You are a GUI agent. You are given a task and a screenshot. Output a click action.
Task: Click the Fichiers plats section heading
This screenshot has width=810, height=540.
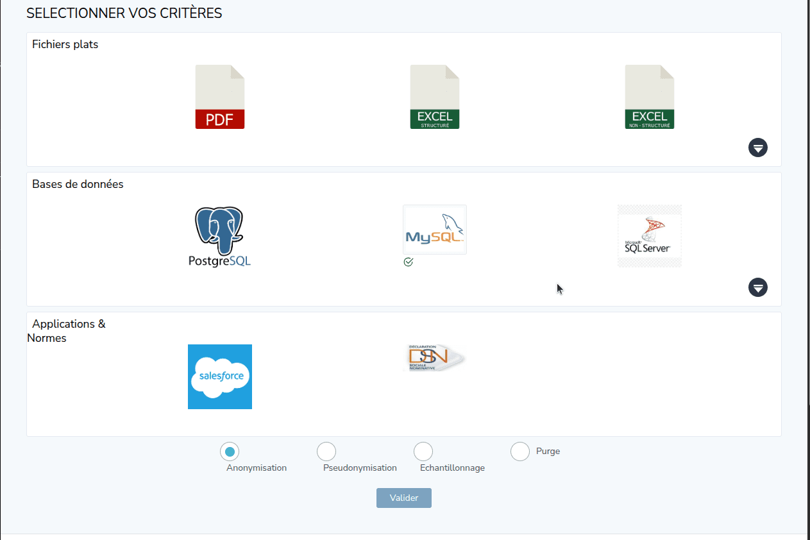click(65, 45)
